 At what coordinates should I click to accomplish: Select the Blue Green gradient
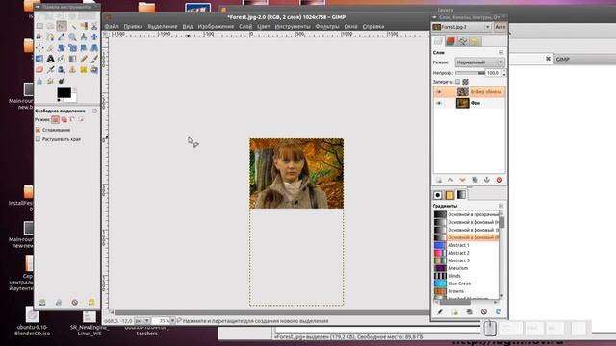[x=466, y=284]
